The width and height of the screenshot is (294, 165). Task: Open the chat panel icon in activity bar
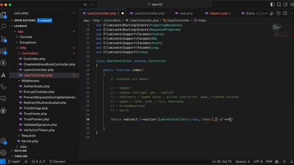click(3, 99)
